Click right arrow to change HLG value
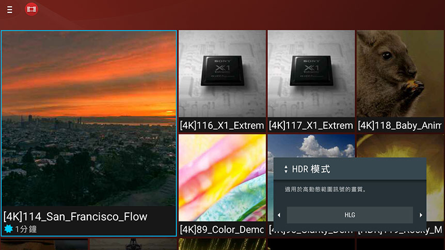Screen dimensions: 445x250 (421, 215)
